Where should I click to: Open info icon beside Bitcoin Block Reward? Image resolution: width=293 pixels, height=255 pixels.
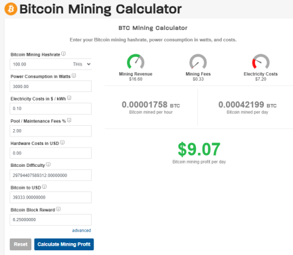(58, 209)
